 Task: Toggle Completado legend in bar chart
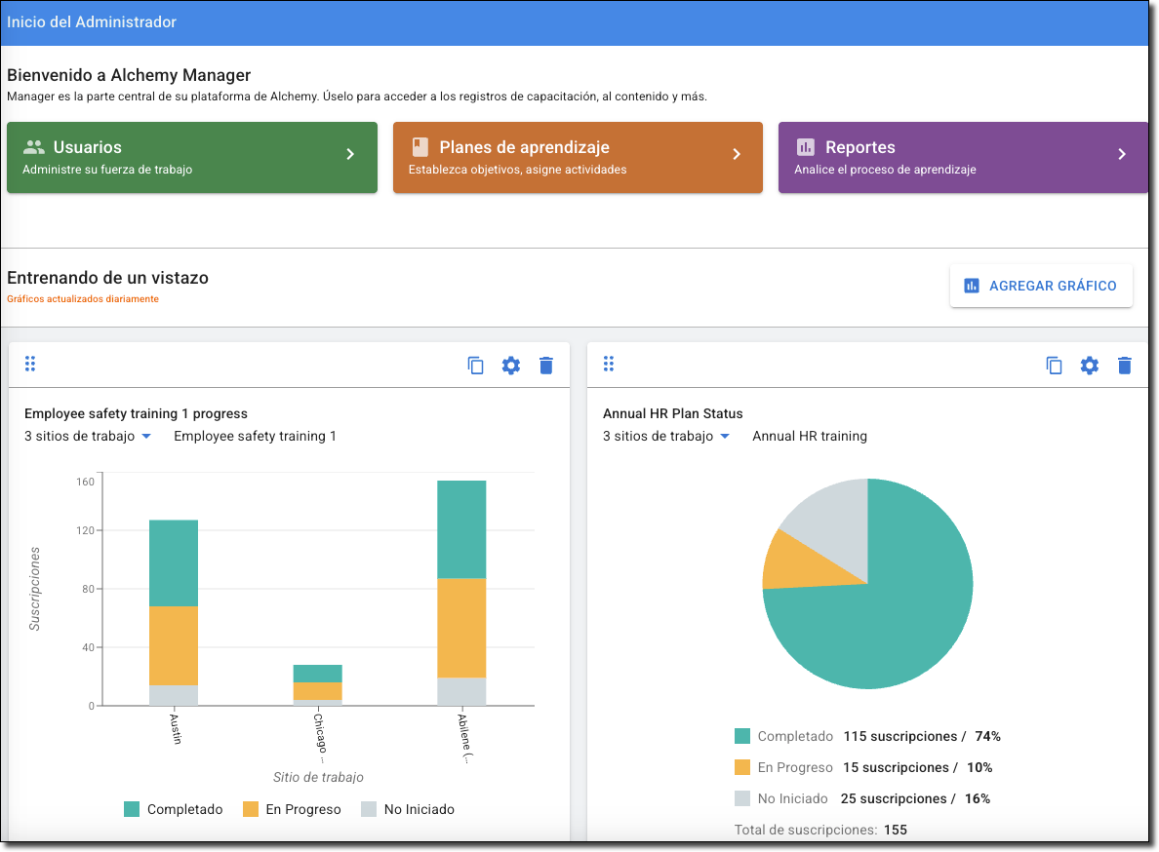[x=174, y=809]
